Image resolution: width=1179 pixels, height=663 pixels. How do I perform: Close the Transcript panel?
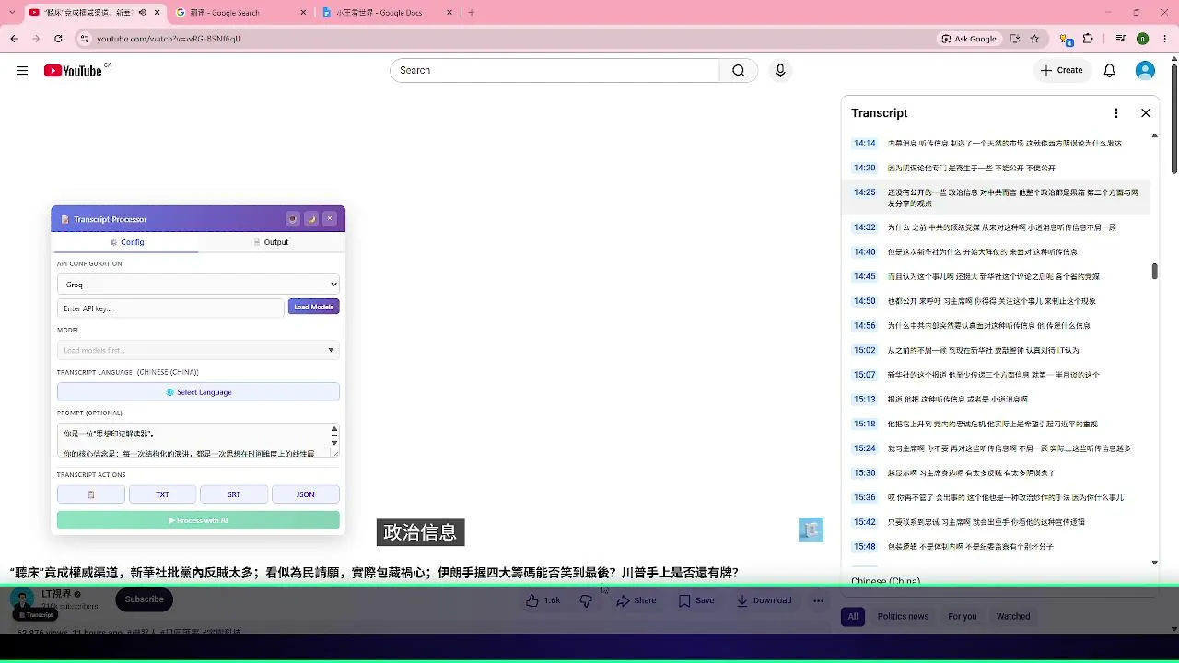click(1146, 113)
